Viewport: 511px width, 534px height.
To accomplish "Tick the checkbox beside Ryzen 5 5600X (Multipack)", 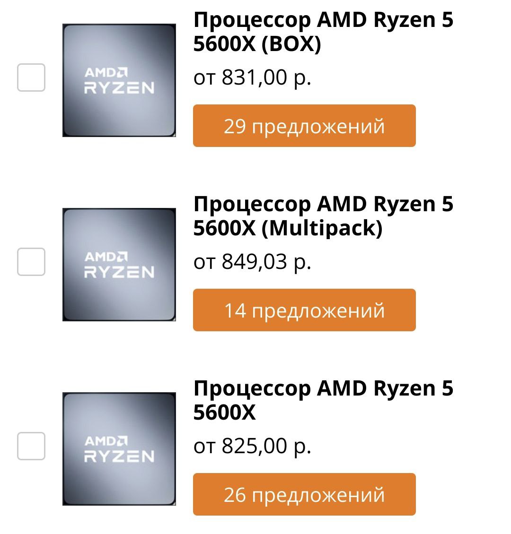I will coord(31,261).
